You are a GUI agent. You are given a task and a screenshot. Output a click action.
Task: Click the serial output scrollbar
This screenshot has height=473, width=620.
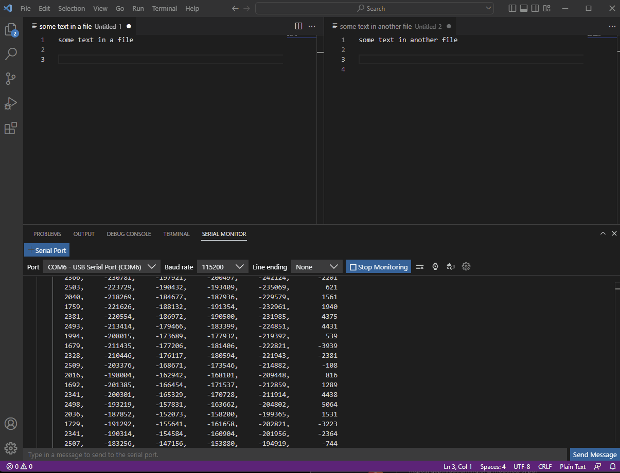[x=617, y=361]
